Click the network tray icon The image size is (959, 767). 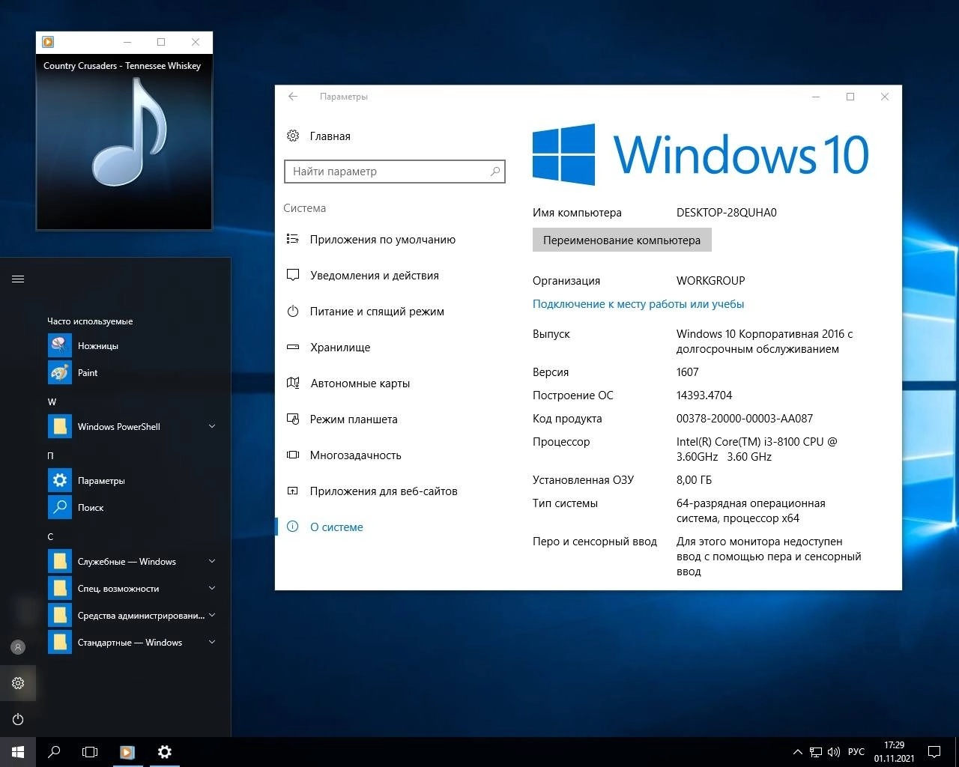[x=816, y=751]
